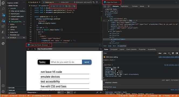This screenshot has height=97, width=179.
Task: Split the editor to the right
Action: tap(97, 2)
